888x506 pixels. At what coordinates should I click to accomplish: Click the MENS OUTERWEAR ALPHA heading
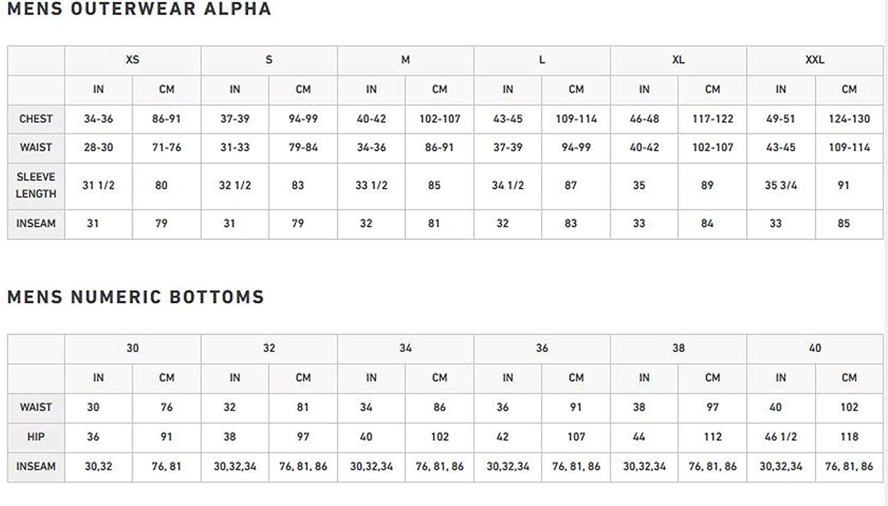click(x=139, y=9)
